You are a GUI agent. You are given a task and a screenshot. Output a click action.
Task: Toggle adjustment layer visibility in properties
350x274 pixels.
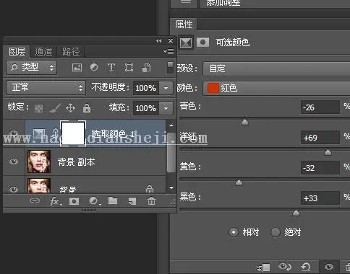click(329, 267)
